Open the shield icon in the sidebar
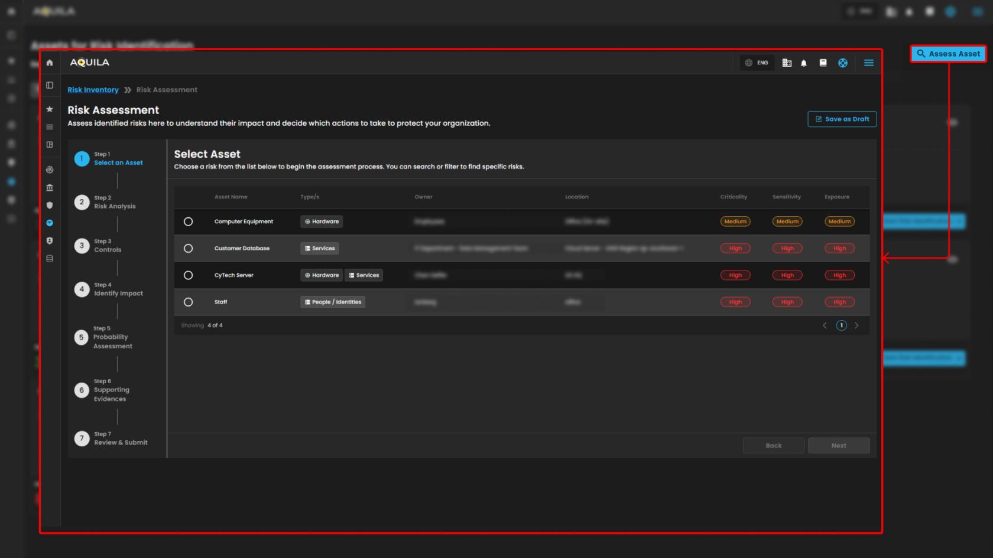Screen dimensions: 993x558 [x=50, y=205]
